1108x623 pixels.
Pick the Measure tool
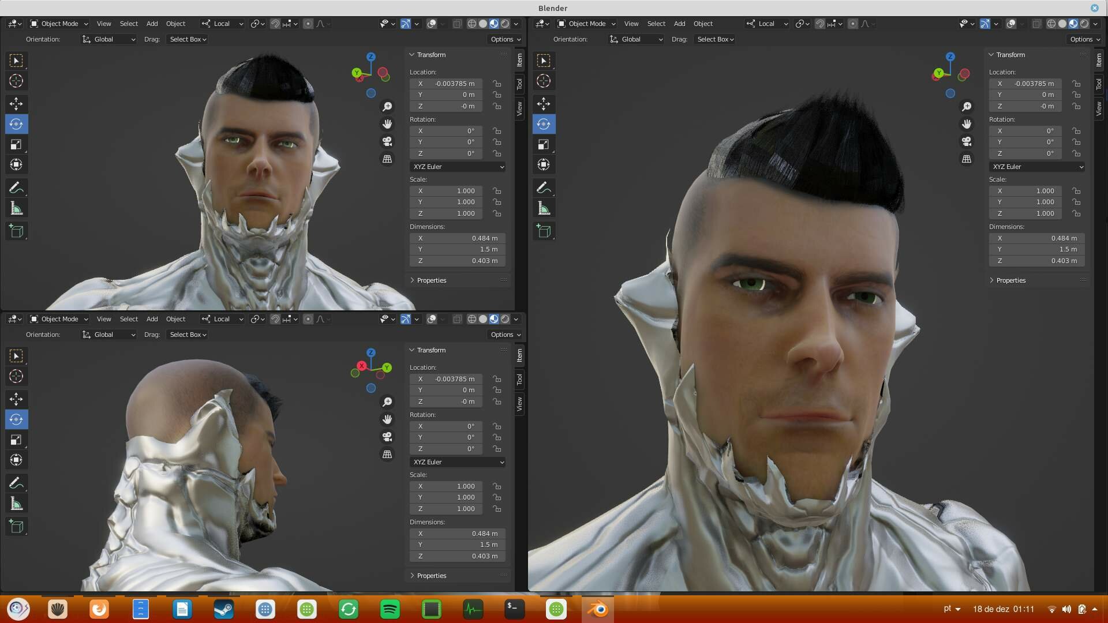click(x=16, y=208)
